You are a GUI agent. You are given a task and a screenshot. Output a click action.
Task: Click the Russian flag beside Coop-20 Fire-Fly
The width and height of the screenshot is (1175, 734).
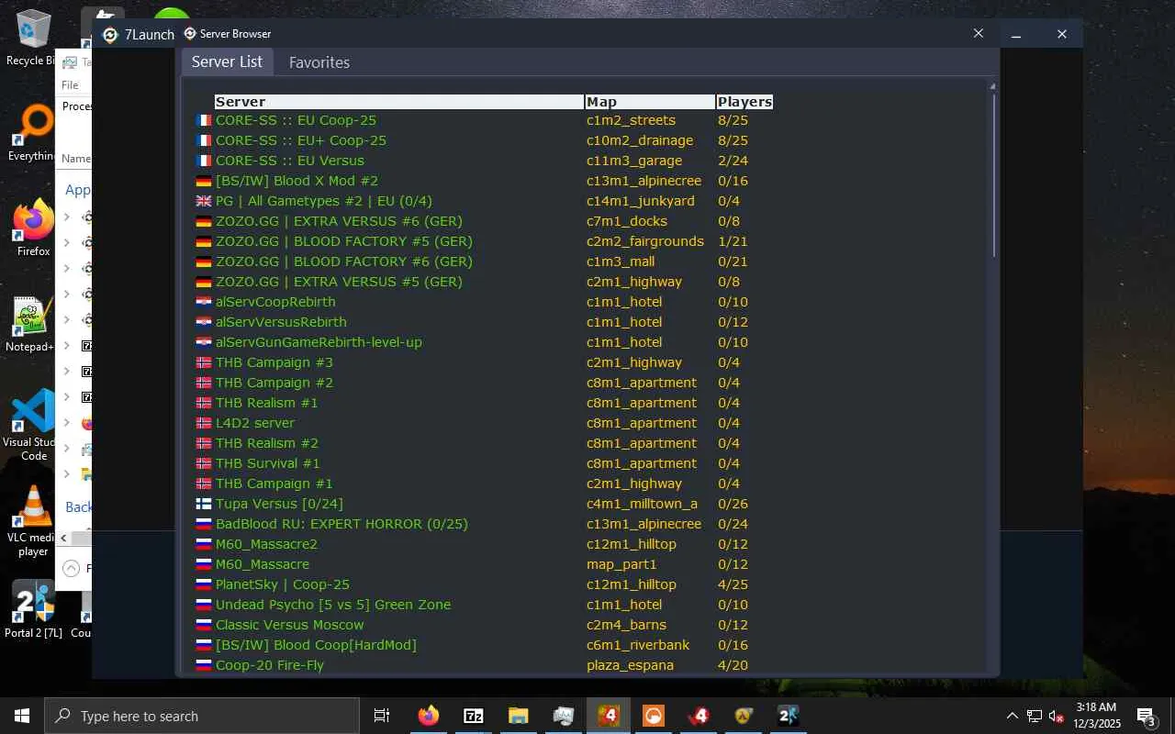(204, 665)
